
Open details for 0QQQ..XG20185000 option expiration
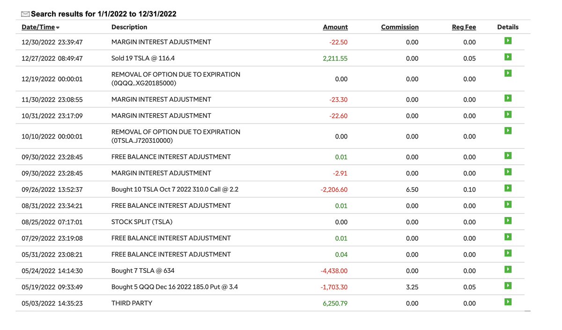point(508,73)
